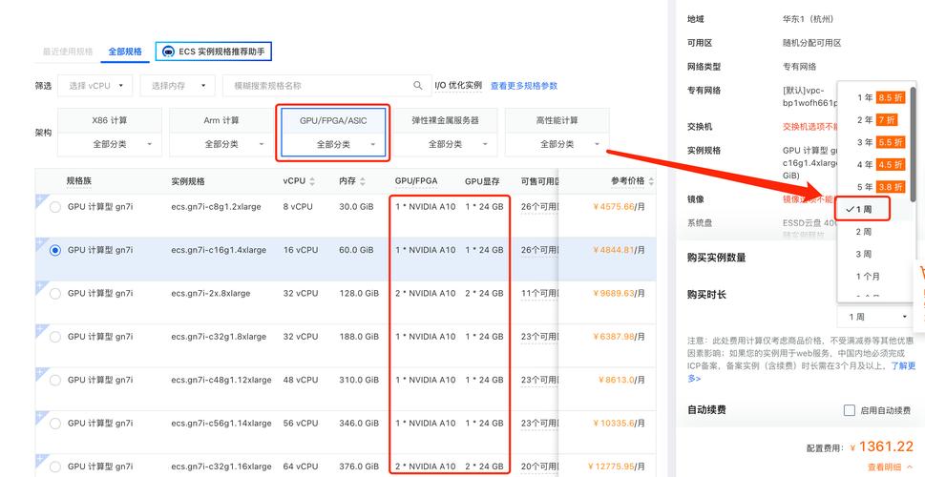Open the 购买时长 1周 duration dropdown
The width and height of the screenshot is (925, 477).
(877, 317)
